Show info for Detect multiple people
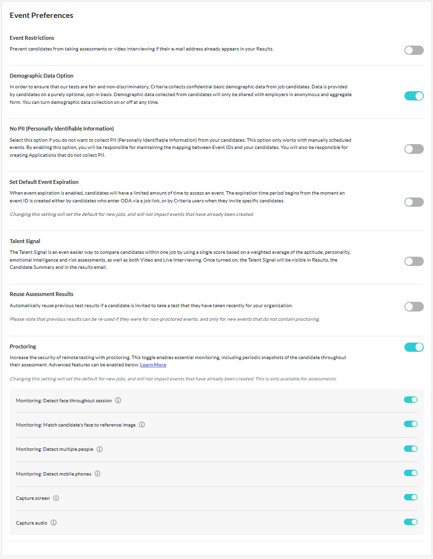433x559 pixels. click(x=99, y=449)
